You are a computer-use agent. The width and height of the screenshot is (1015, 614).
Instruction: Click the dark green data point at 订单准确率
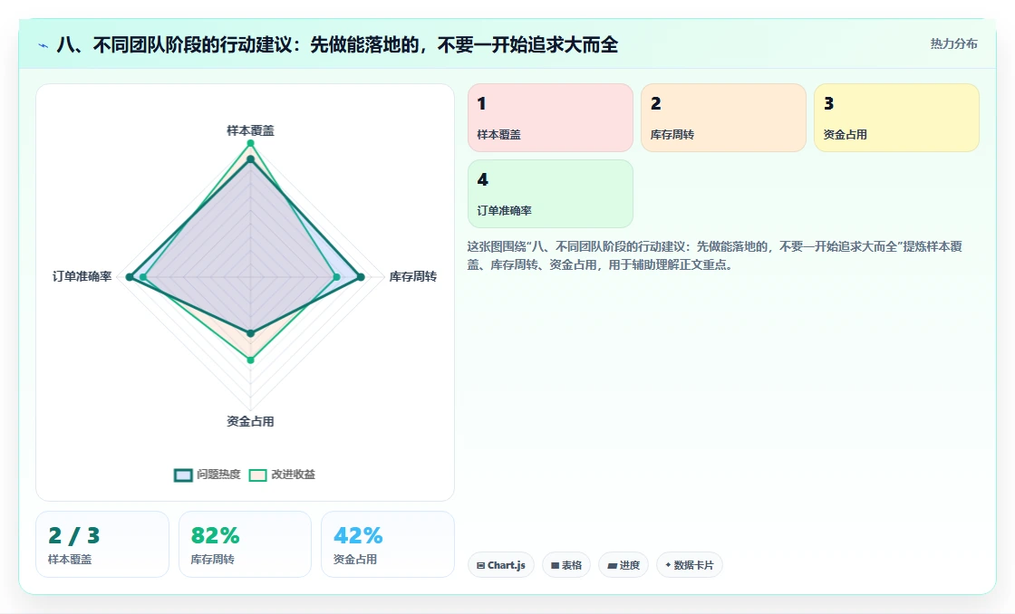(130, 277)
